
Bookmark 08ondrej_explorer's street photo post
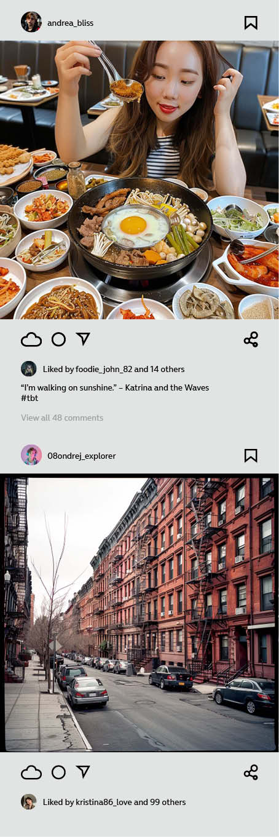click(251, 456)
